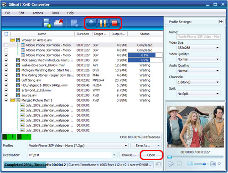Click the artsworld_2_hd.wmv file icon
The height and width of the screenshot is (173, 228).
click(x=18, y=90)
